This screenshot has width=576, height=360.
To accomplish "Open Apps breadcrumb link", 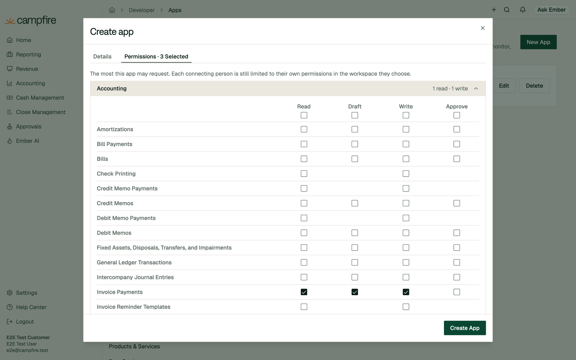I will click(x=175, y=10).
